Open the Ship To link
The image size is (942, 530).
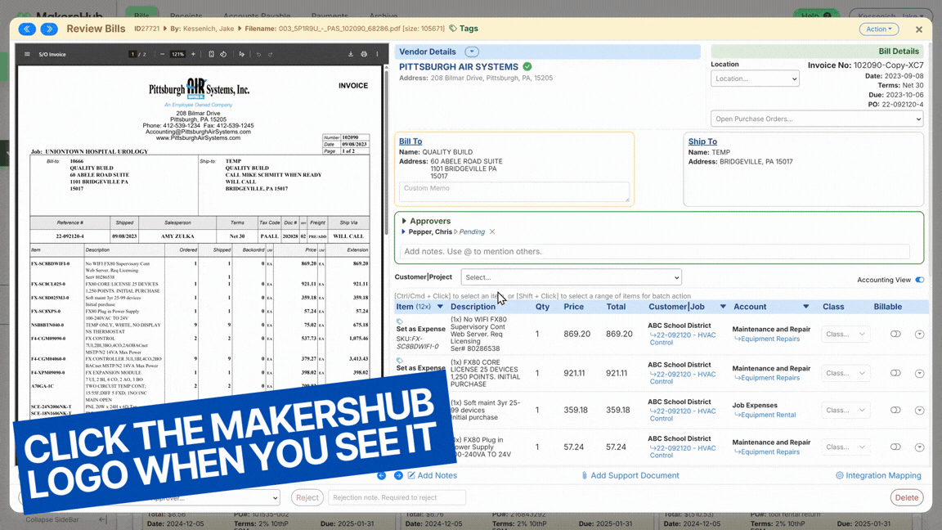tap(702, 141)
